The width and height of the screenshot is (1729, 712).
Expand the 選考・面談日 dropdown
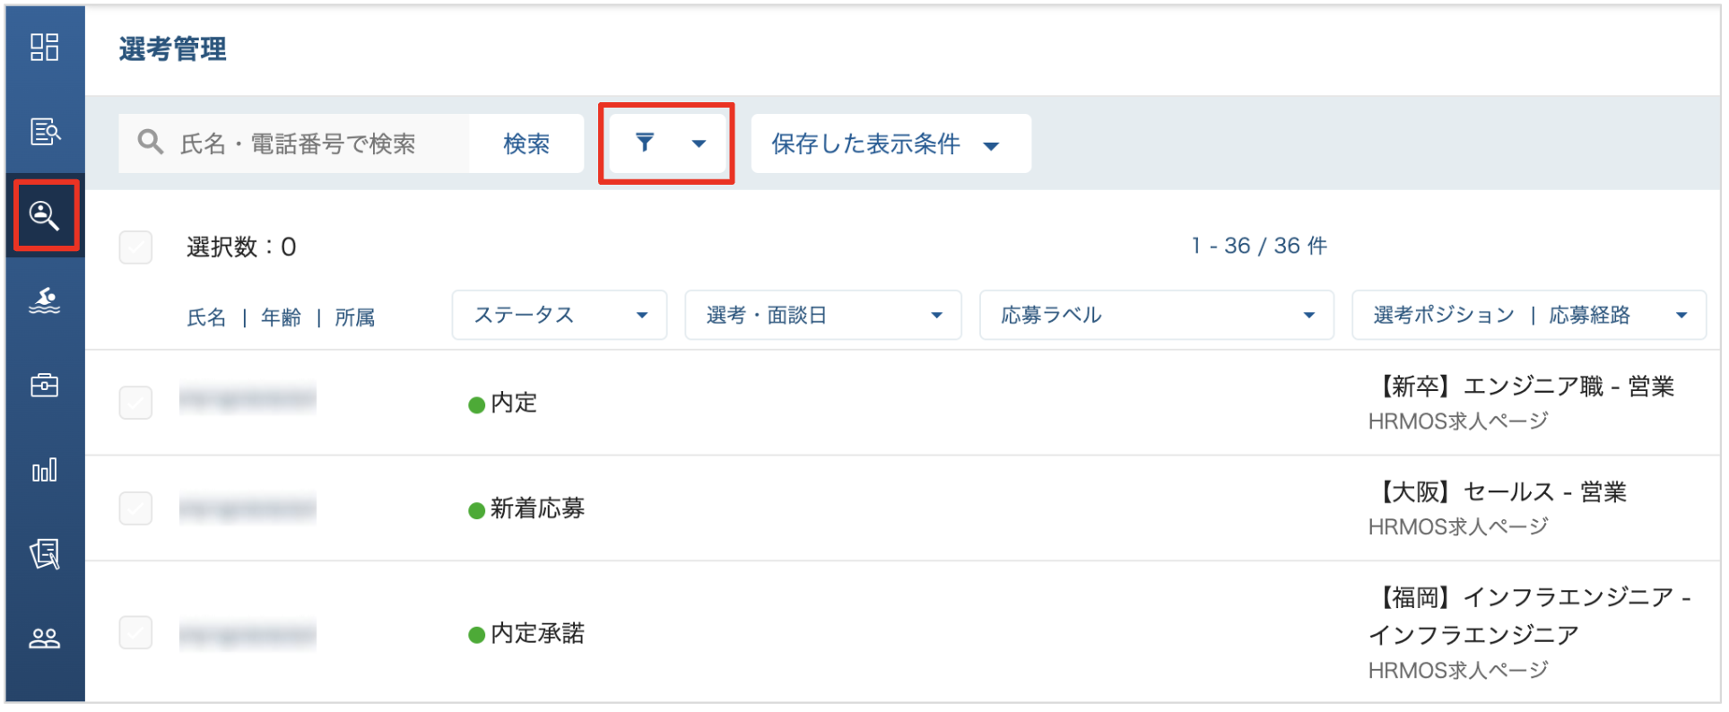[823, 315]
